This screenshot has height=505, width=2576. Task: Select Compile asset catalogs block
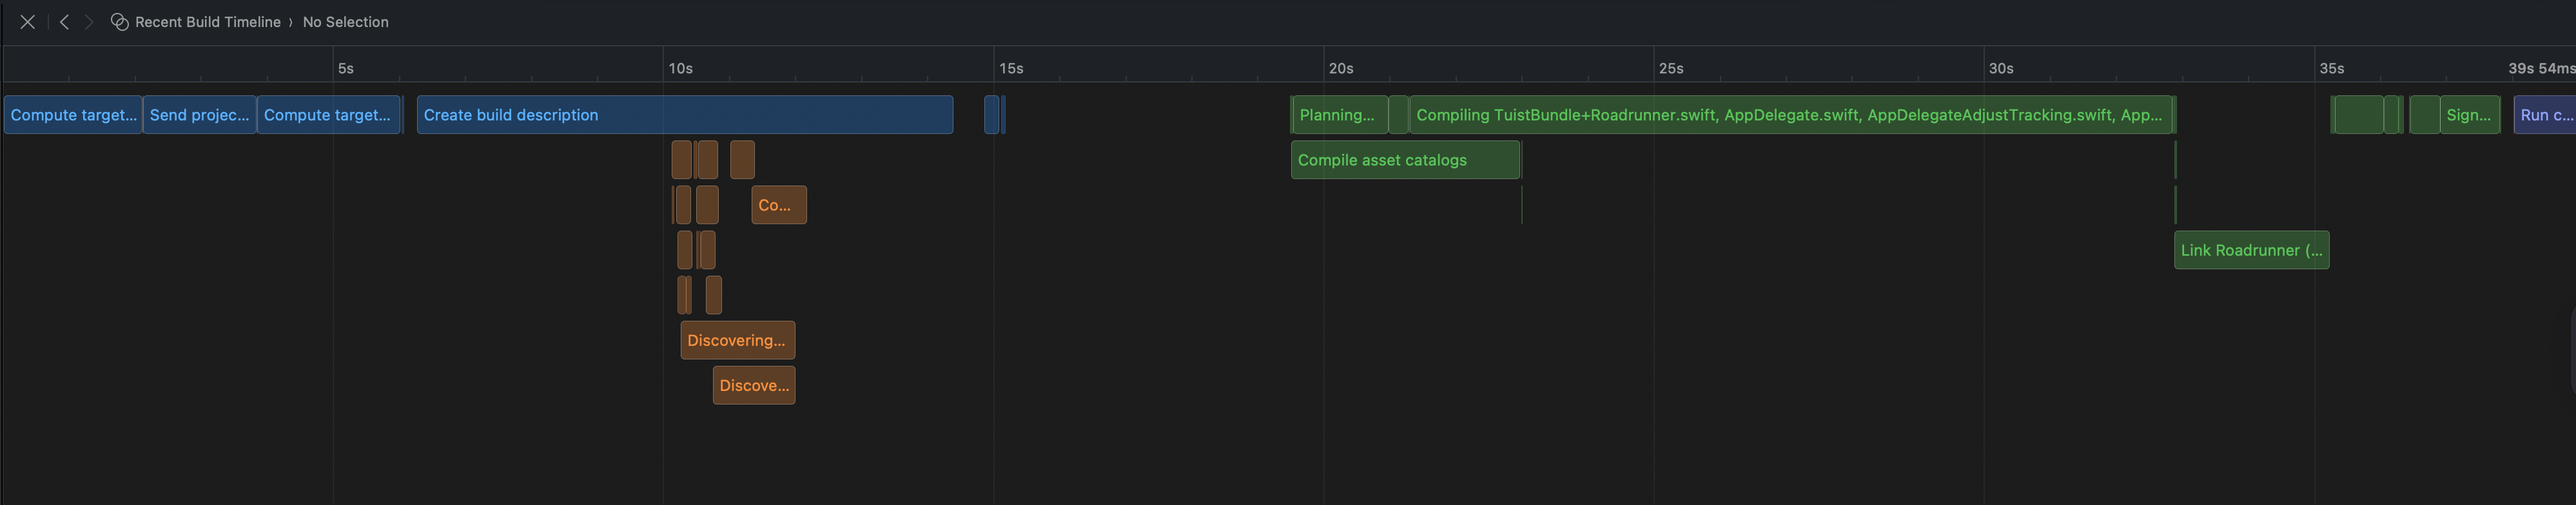tap(1405, 160)
